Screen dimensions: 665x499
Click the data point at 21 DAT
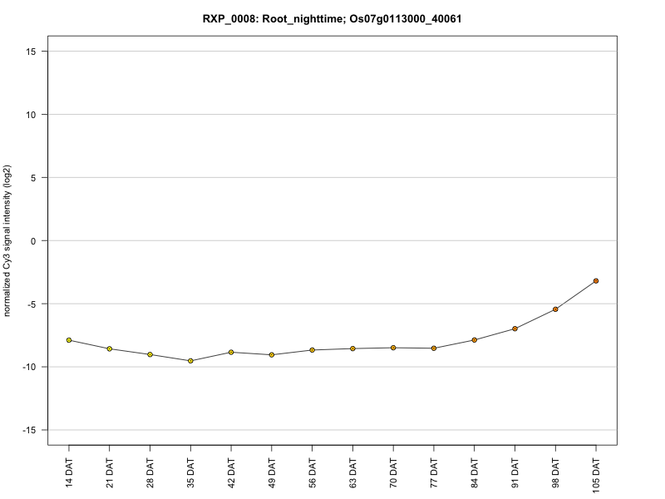click(x=110, y=348)
